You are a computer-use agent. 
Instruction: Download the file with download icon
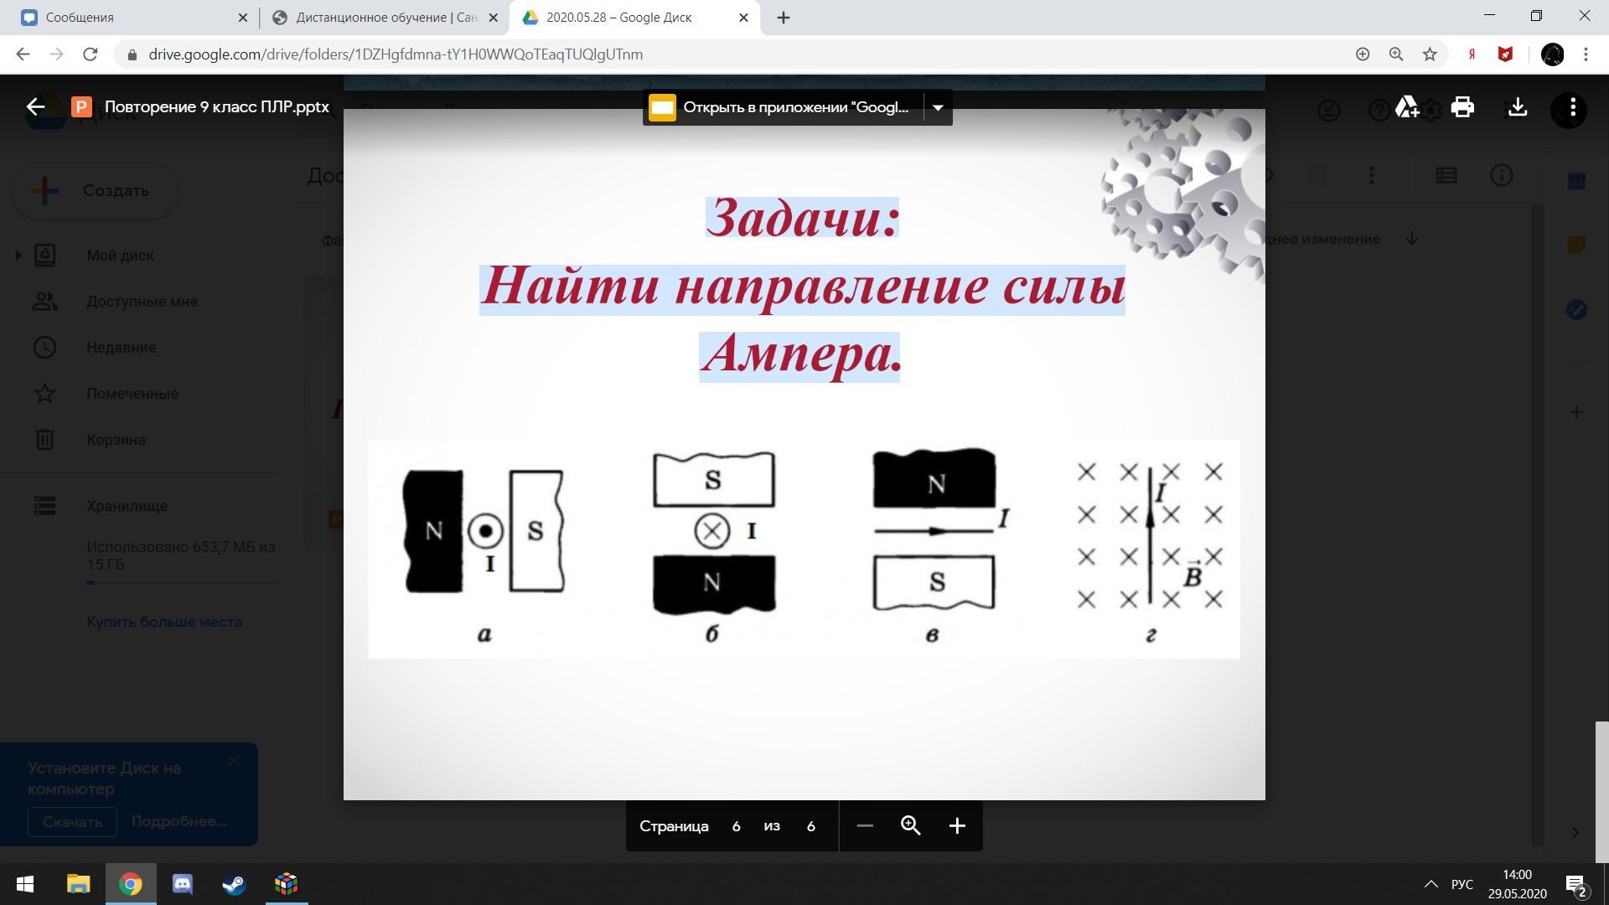(x=1518, y=107)
